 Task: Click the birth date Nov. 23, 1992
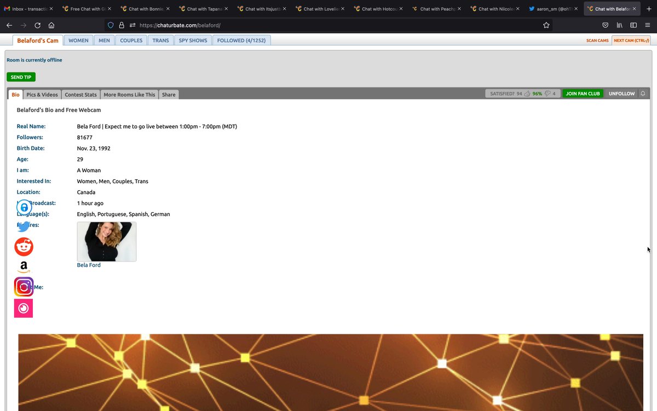point(94,149)
